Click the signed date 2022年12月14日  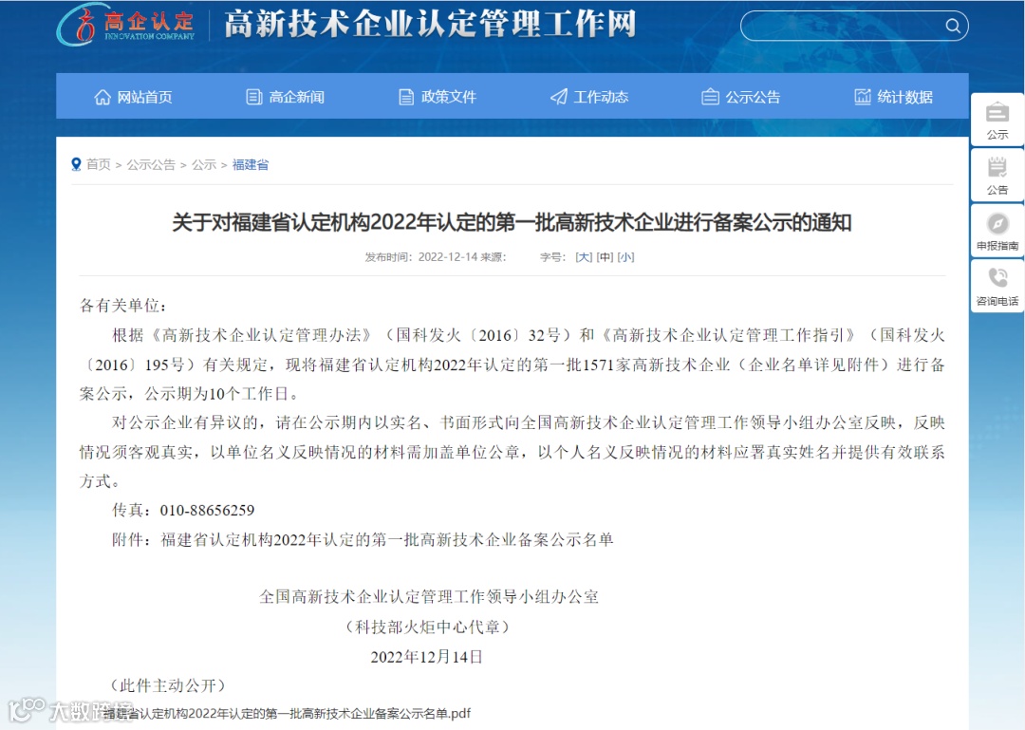click(x=426, y=657)
